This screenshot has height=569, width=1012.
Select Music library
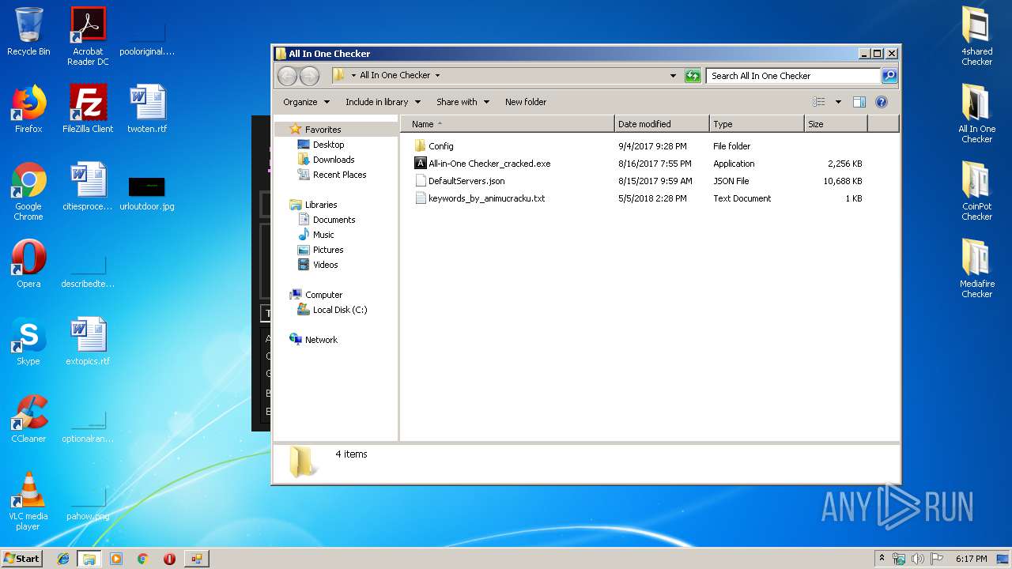coord(323,235)
